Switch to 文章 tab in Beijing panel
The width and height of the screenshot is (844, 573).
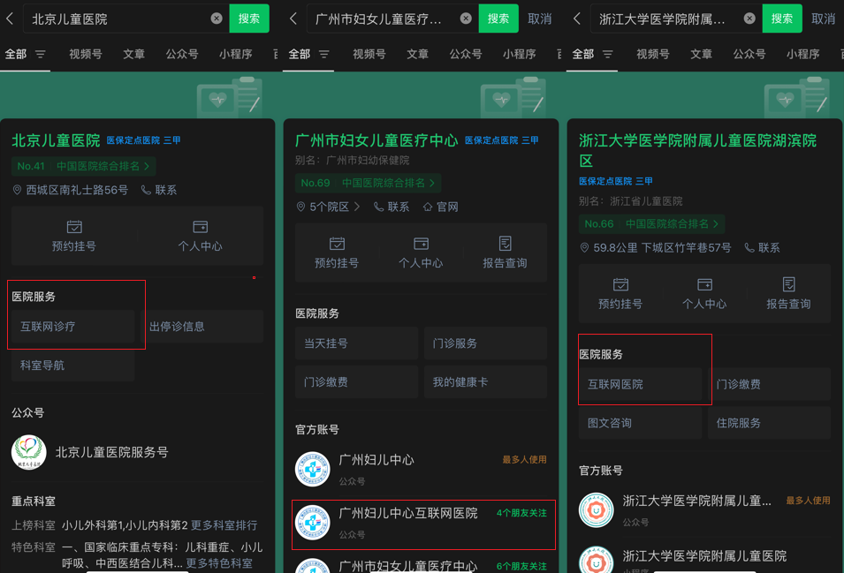[134, 54]
